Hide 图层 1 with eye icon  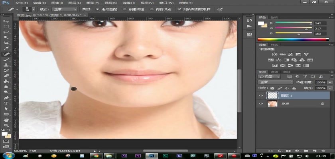point(261,95)
